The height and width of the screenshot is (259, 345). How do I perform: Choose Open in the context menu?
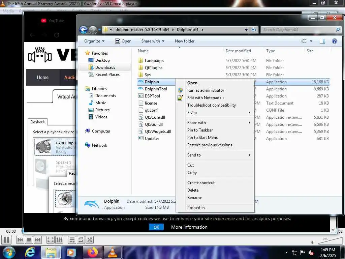(x=215, y=83)
